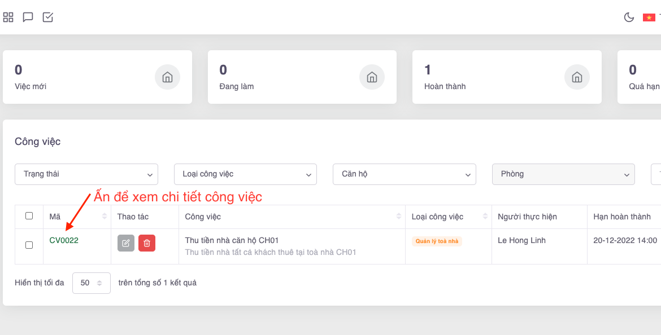
Task: Click edit icon for task CV0022
Action: tap(126, 243)
